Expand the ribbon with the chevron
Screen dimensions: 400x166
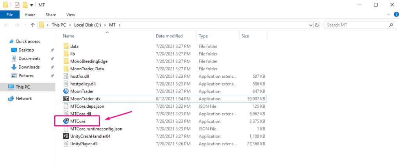389,14
